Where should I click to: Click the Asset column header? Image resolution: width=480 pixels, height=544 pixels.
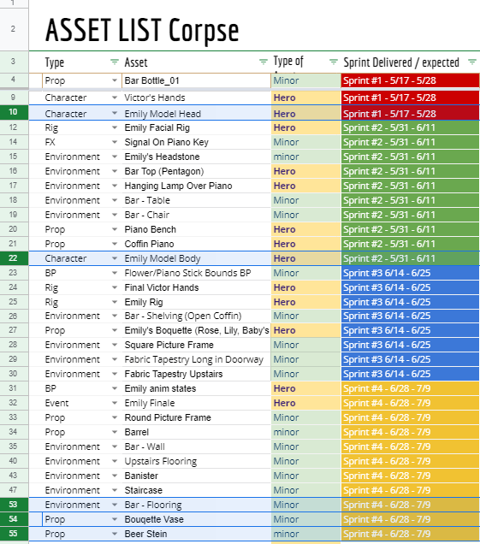(196, 62)
